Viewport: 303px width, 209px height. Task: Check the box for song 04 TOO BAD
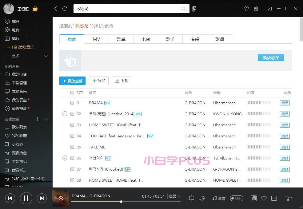pos(72,136)
